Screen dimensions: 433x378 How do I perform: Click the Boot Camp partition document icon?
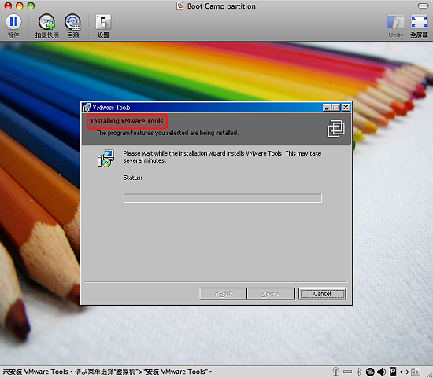179,6
